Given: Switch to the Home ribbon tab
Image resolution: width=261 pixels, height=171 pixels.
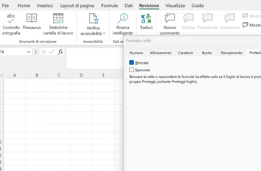Looking at the screenshot, I should (x=24, y=6).
